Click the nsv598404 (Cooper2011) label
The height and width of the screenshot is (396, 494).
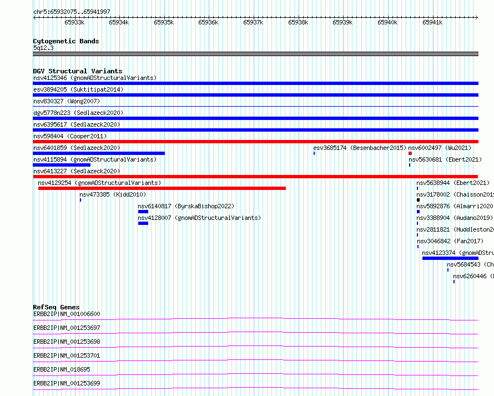coord(70,136)
